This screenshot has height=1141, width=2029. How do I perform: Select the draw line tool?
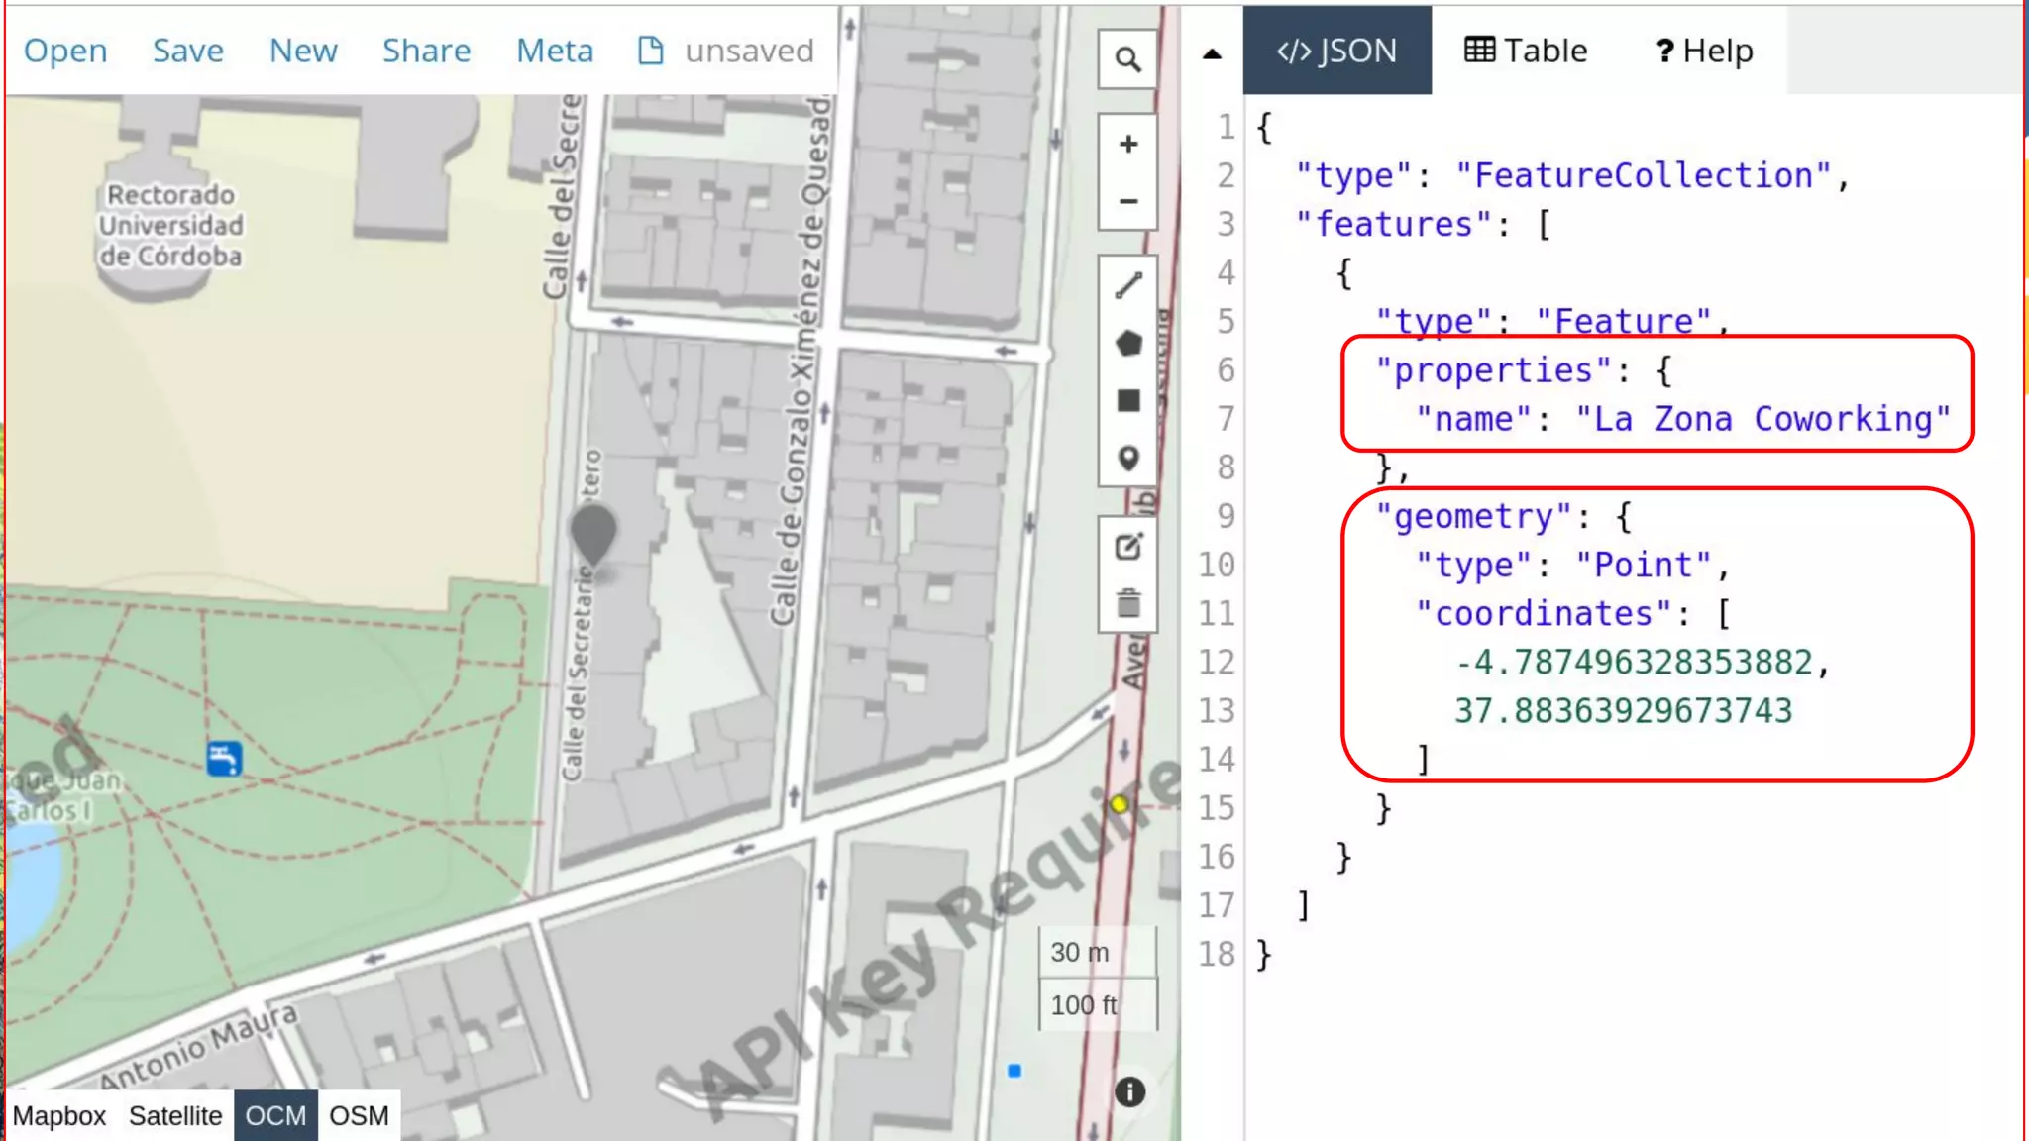(1127, 286)
